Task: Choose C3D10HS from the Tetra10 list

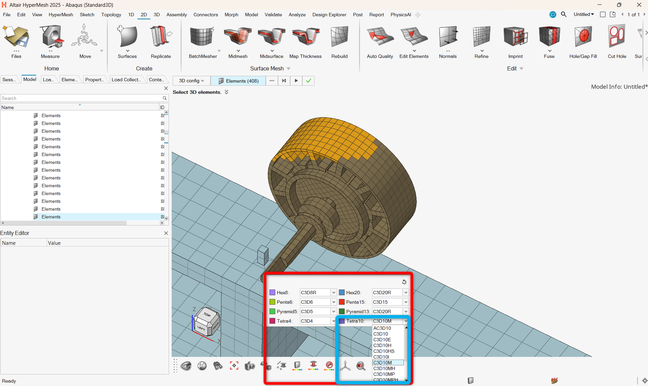Action: click(x=388, y=351)
